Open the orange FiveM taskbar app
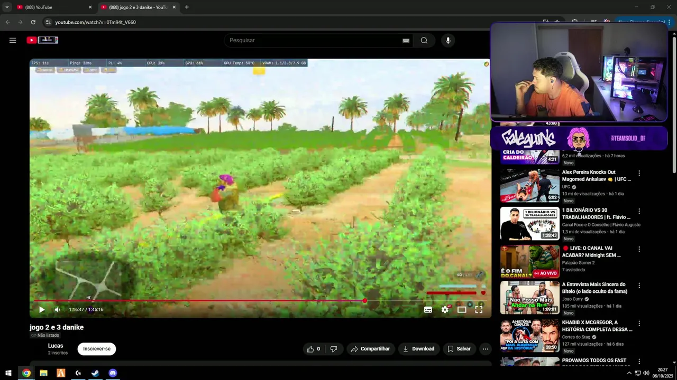Viewport: 677px width, 380px height. (x=61, y=373)
